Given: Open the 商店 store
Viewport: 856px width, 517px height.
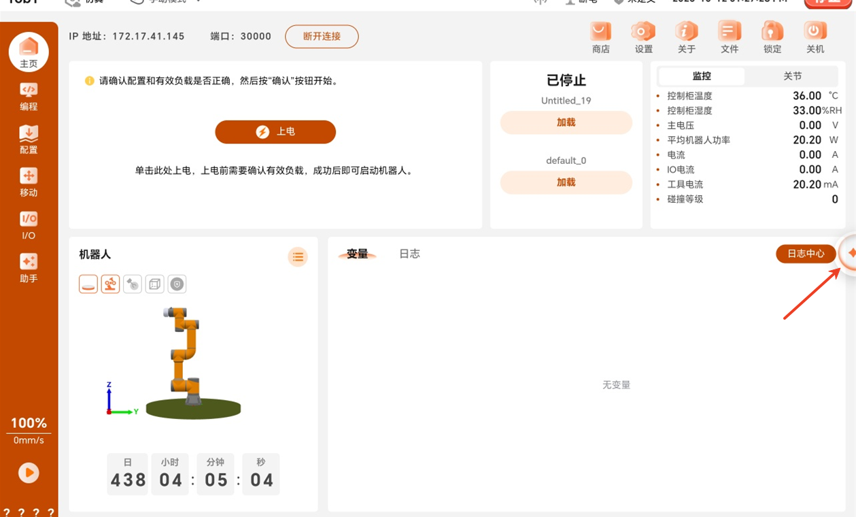Looking at the screenshot, I should point(601,37).
